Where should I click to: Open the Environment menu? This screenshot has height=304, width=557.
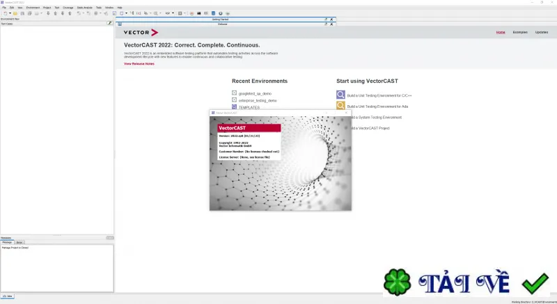33,8
